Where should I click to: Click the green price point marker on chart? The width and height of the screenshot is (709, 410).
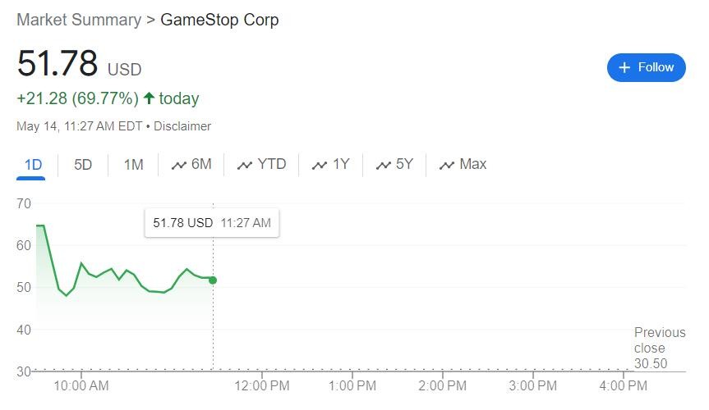pyautogui.click(x=213, y=280)
